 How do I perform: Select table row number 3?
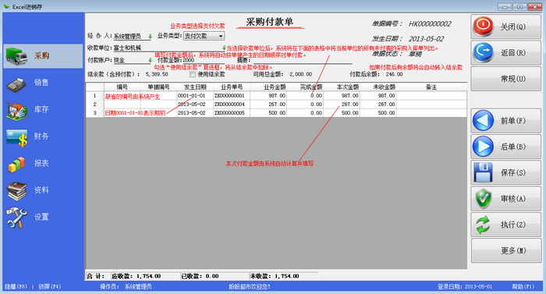coord(94,113)
